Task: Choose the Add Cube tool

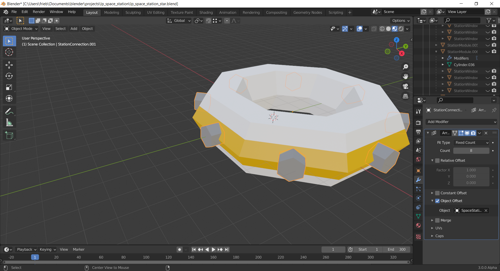Action: pyautogui.click(x=9, y=135)
